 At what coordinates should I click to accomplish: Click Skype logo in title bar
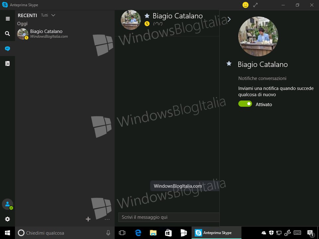[x=5, y=5]
